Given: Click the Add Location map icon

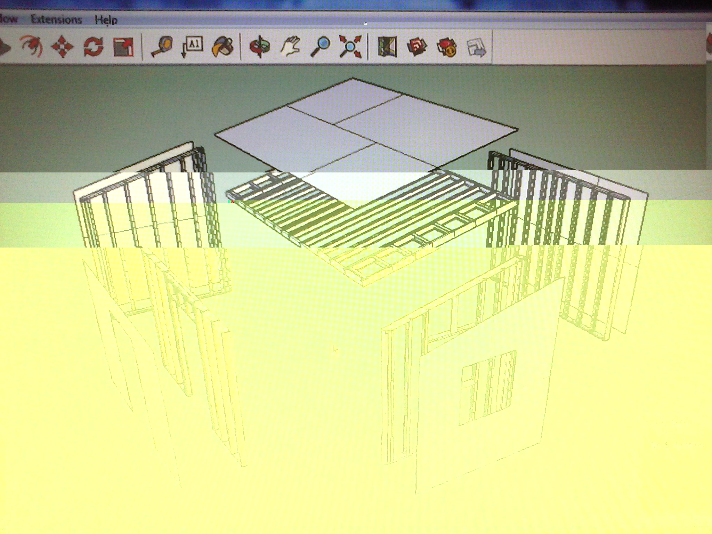Looking at the screenshot, I should point(387,46).
